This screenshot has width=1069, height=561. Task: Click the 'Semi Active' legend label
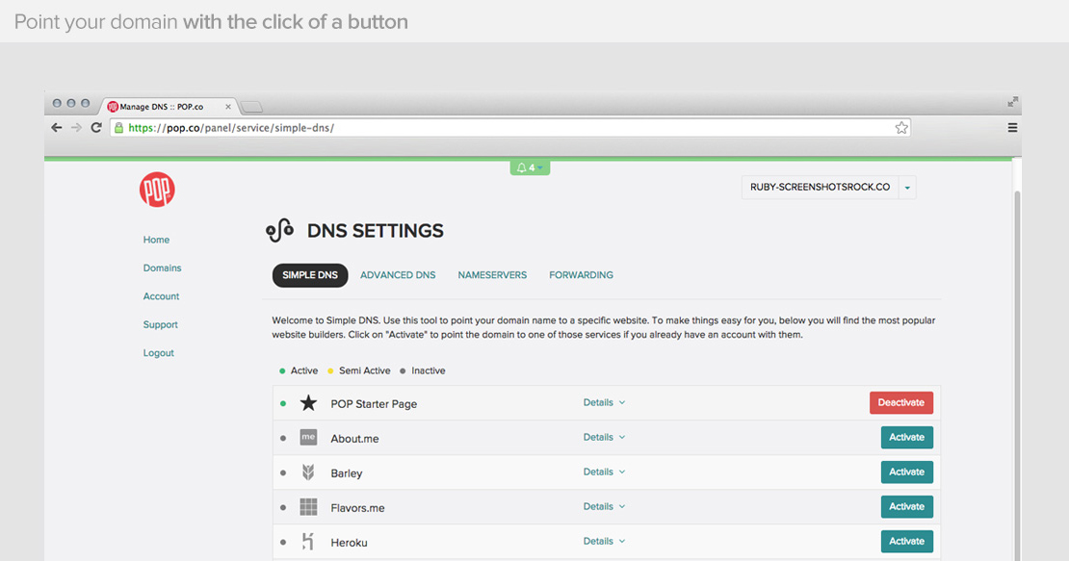tap(365, 370)
